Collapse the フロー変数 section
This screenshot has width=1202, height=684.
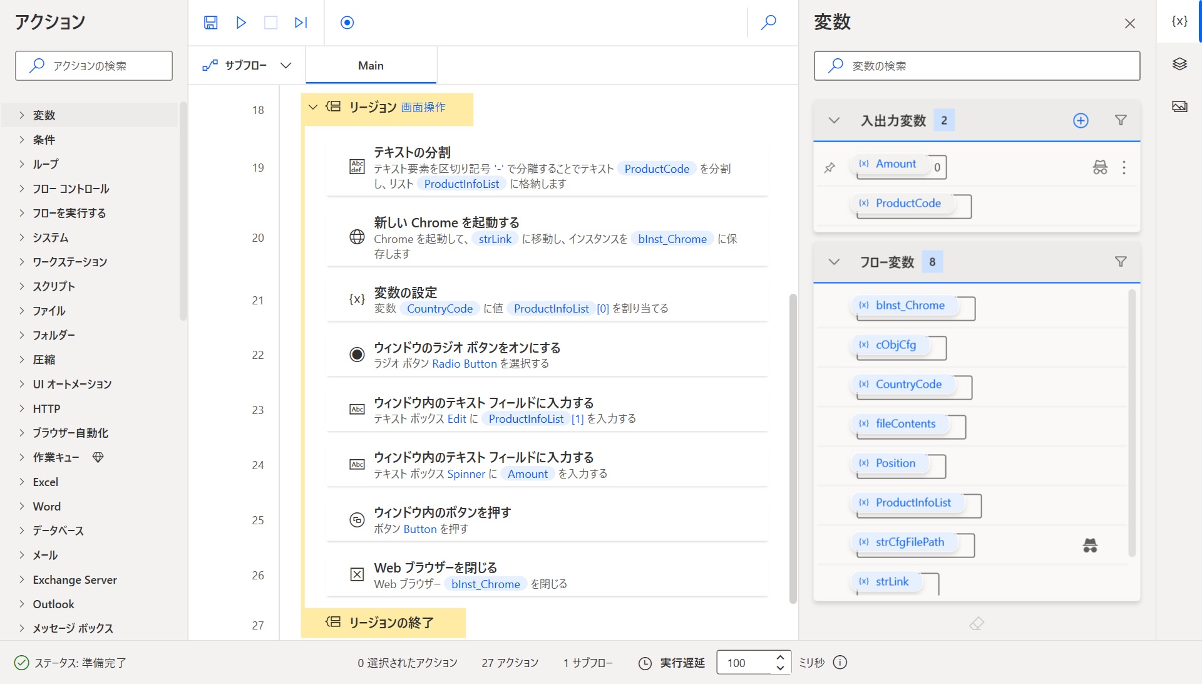834,262
